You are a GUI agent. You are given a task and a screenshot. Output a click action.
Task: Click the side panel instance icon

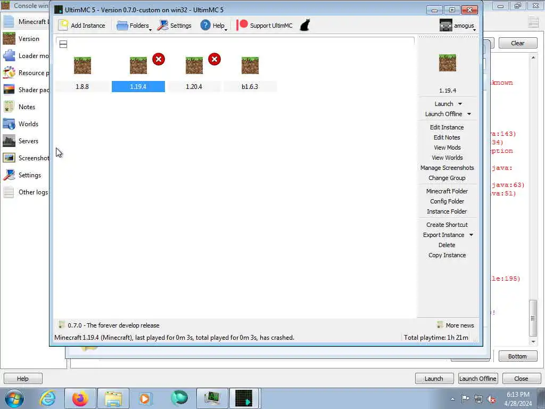pyautogui.click(x=447, y=63)
